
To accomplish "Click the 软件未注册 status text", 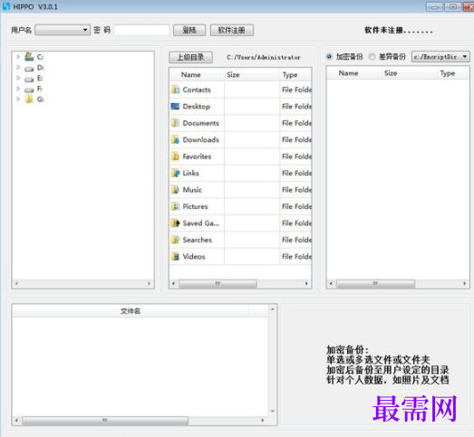I will (x=399, y=30).
